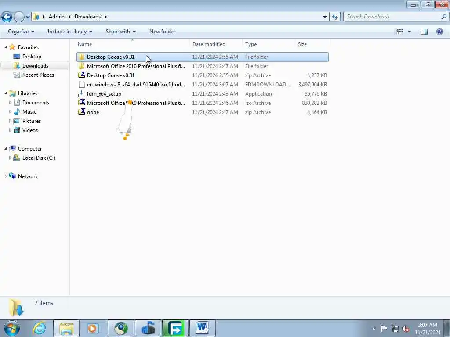The image size is (450, 337).
Task: Select the Admin breadcrumb in the address bar
Action: click(57, 17)
